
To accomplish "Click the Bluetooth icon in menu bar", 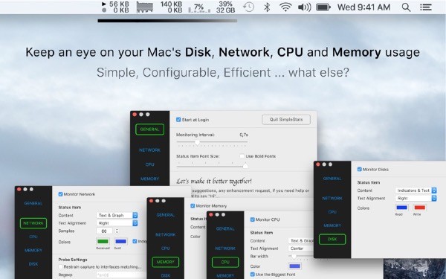I will tap(267, 7).
